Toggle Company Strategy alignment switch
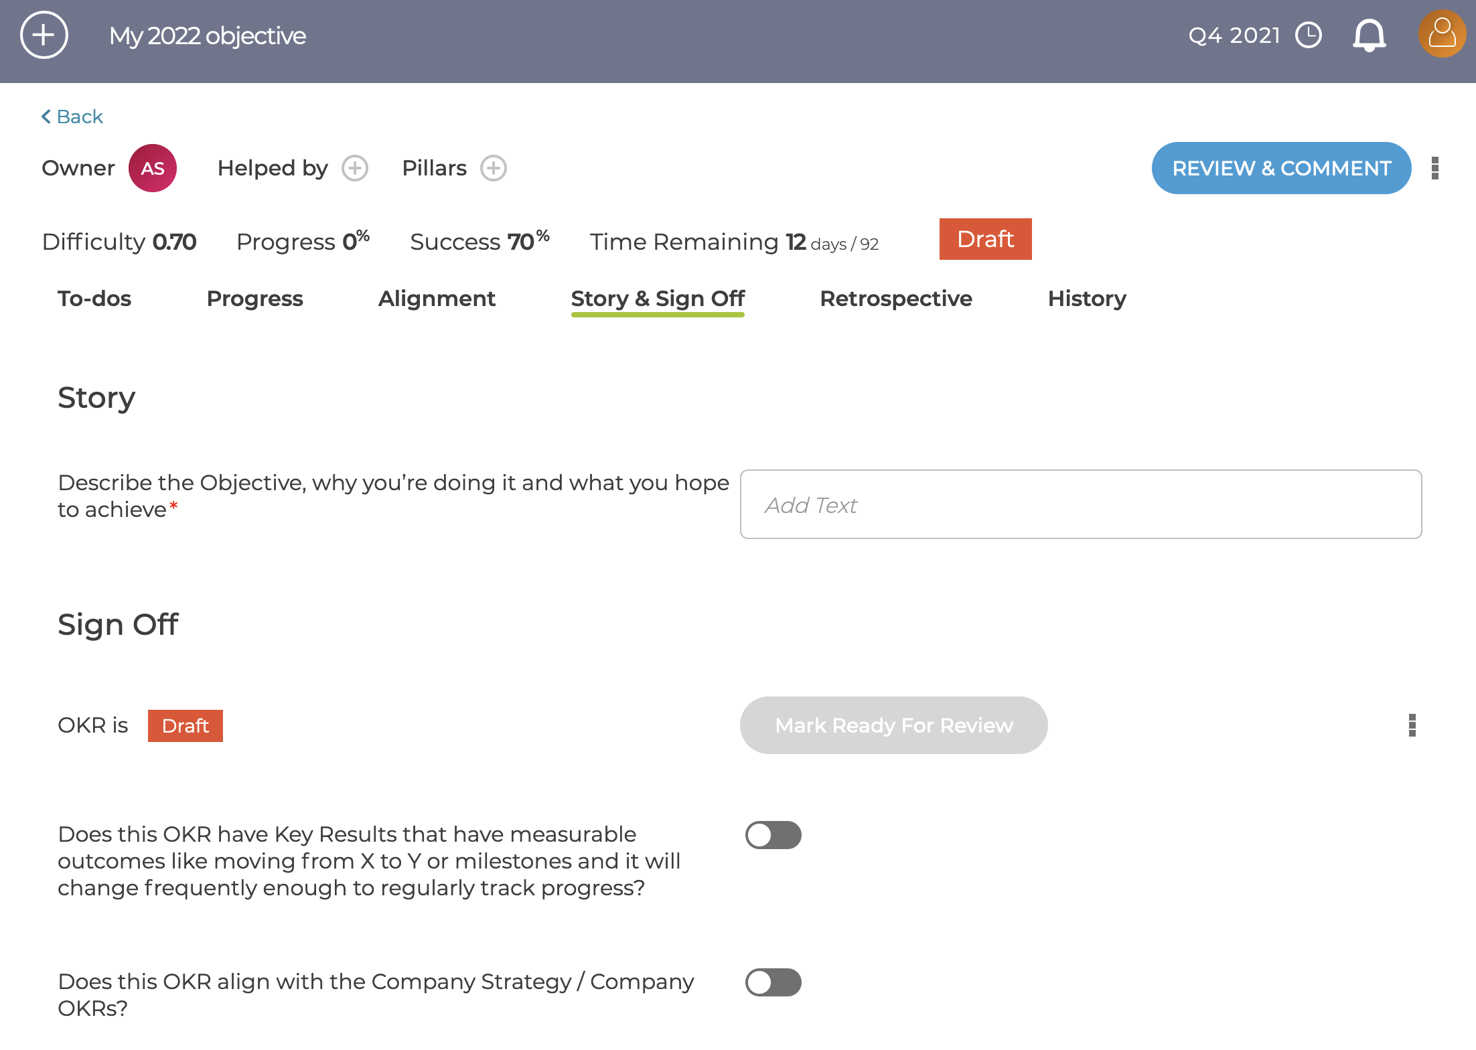The width and height of the screenshot is (1476, 1050). tap(773, 982)
